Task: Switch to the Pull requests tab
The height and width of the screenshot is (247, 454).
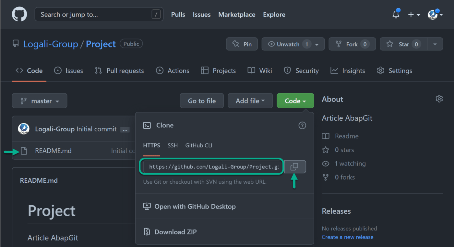Action: (x=119, y=71)
